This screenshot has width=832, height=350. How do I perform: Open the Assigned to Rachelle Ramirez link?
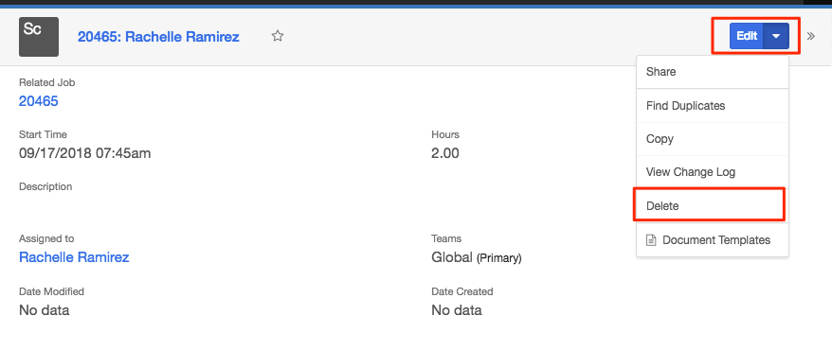click(x=74, y=257)
